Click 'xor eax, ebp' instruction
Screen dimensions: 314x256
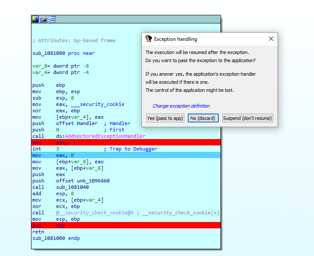point(56,111)
